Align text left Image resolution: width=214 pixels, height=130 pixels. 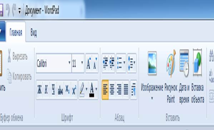click(x=105, y=89)
